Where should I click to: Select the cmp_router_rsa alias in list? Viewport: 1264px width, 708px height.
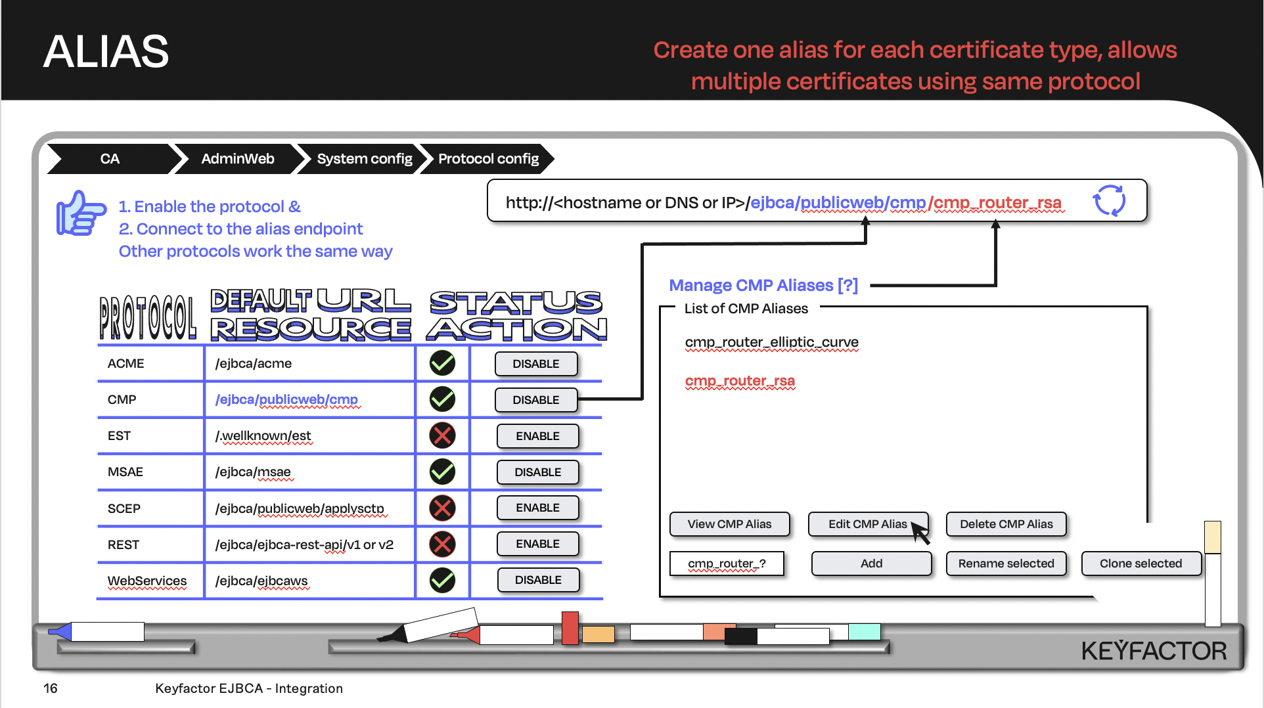coord(740,381)
